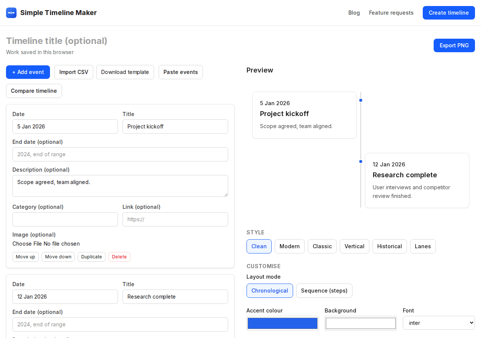The image size is (481, 338).
Task: Go to Feature requests
Action: [391, 13]
